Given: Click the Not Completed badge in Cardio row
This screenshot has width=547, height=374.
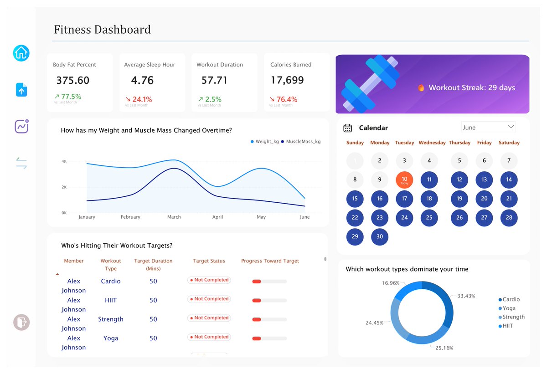Looking at the screenshot, I should (209, 280).
